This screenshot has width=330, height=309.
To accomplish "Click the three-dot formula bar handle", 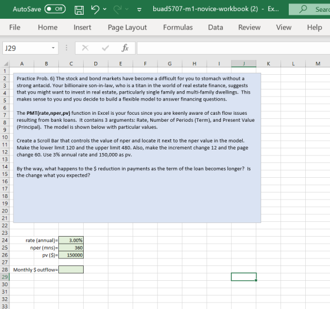I will point(66,48).
